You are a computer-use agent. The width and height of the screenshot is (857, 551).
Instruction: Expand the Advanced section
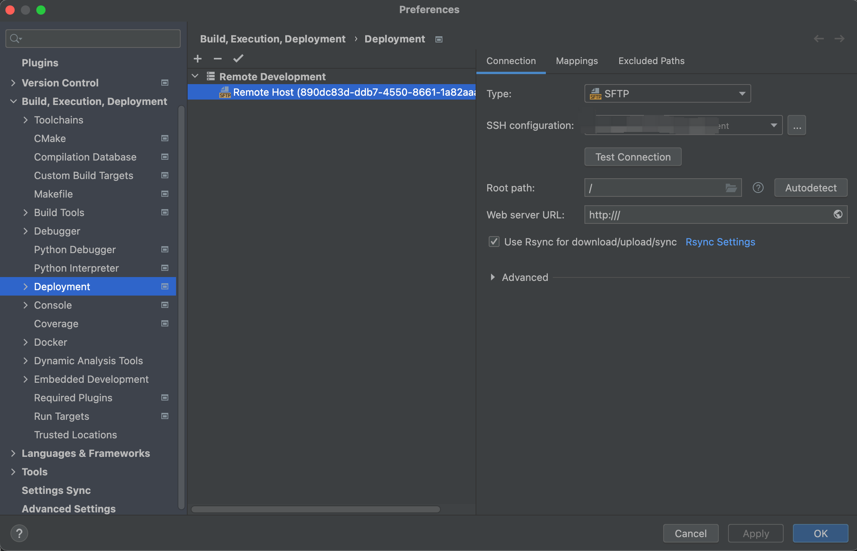pyautogui.click(x=493, y=277)
